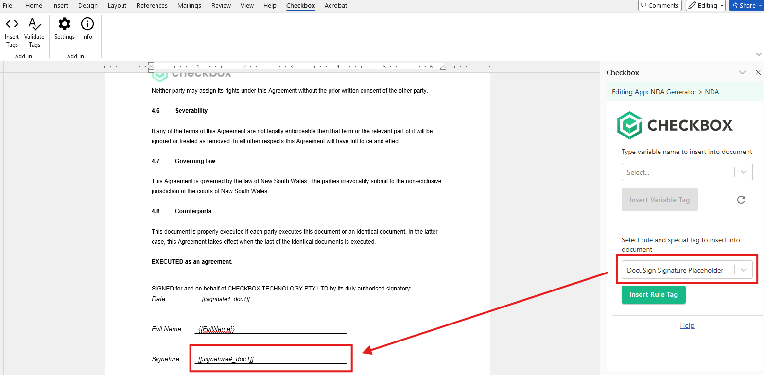This screenshot has height=375, width=764.
Task: Click the {{FullName}} tag in document
Action: click(x=217, y=329)
